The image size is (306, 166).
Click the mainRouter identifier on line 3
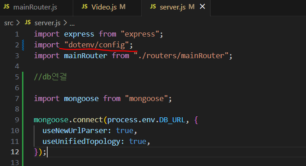point(85,56)
